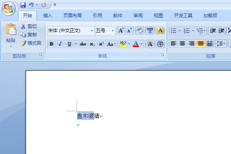The width and height of the screenshot is (231, 154).
Task: Click the Format Painter brush icon
Action: (23, 43)
